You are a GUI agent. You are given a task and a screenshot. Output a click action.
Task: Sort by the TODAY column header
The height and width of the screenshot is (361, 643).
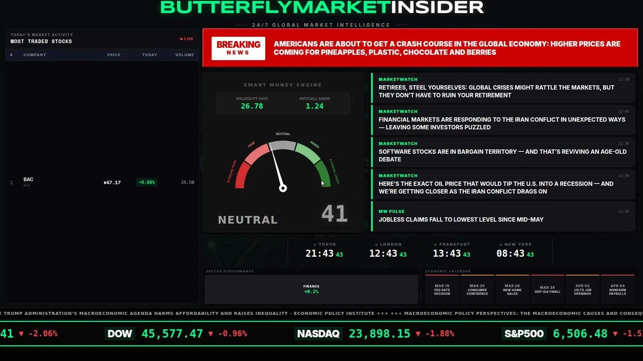(149, 55)
